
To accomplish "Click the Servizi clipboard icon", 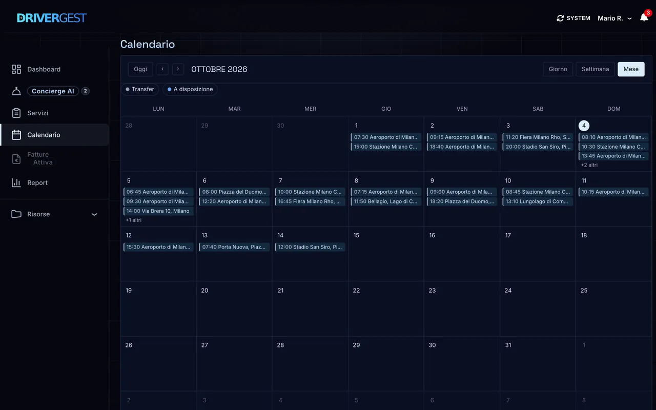I will click(x=16, y=113).
